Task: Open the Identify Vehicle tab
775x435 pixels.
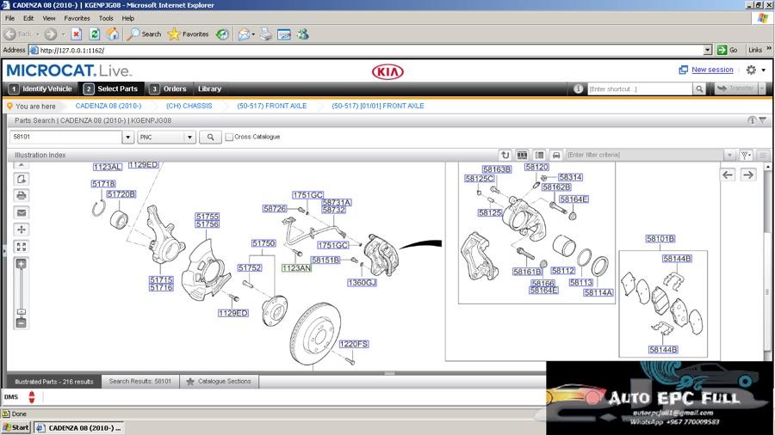Action: (41, 89)
